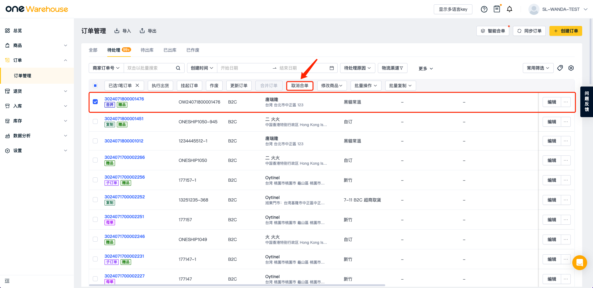Open the orange chat support bubble
This screenshot has width=593, height=288.
pyautogui.click(x=579, y=263)
